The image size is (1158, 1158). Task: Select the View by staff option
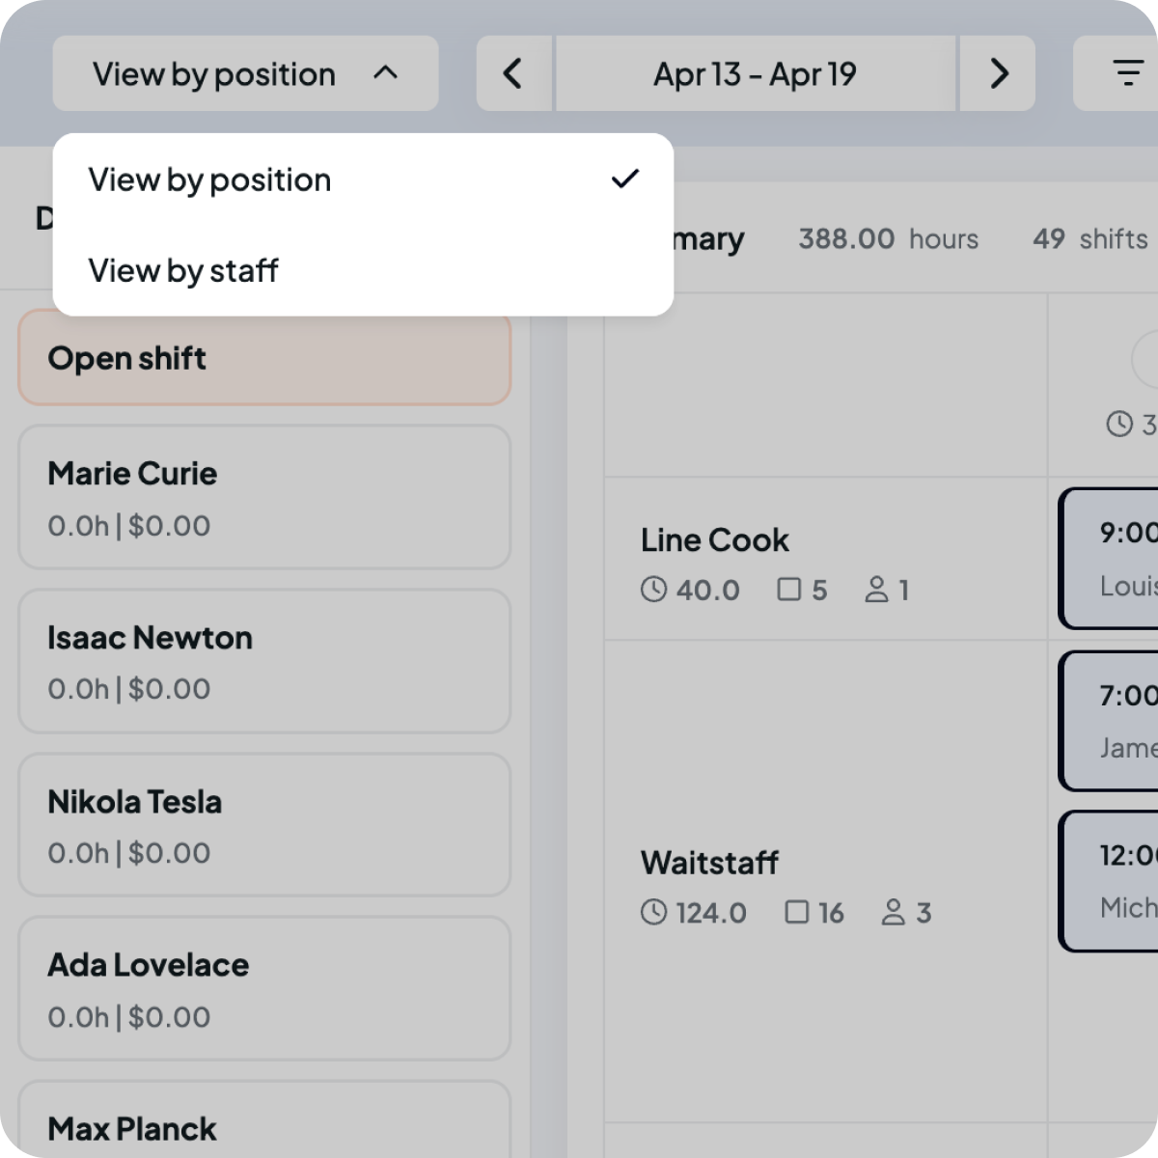pyautogui.click(x=182, y=270)
